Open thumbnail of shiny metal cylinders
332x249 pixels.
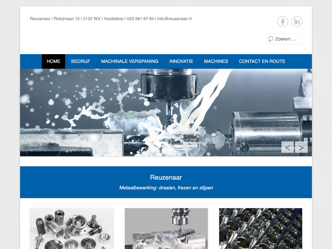[x=261, y=229]
